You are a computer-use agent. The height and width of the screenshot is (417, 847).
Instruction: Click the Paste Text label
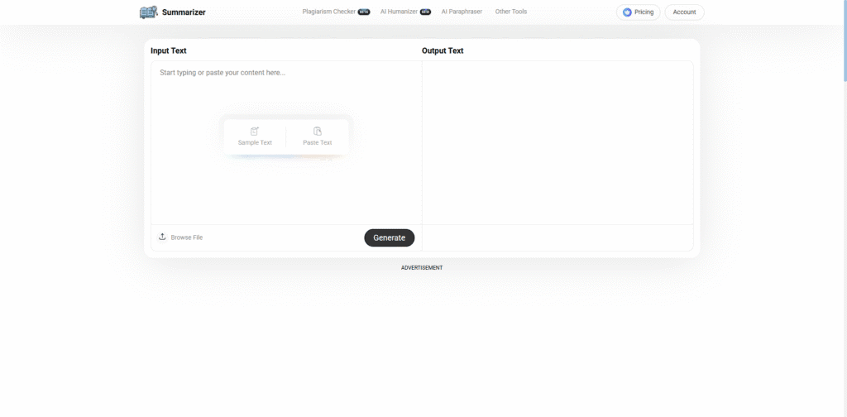click(x=318, y=142)
